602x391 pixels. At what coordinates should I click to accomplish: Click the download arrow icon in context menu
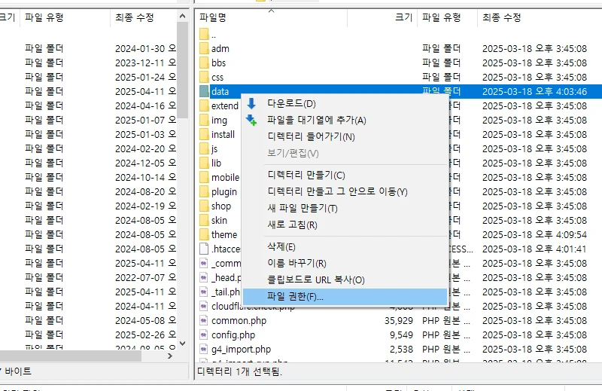click(x=251, y=103)
